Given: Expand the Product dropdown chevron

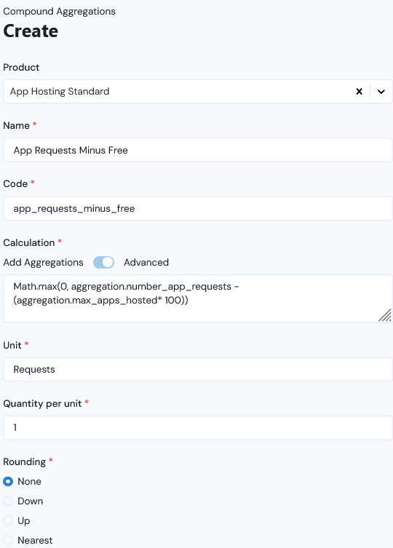Looking at the screenshot, I should [381, 92].
